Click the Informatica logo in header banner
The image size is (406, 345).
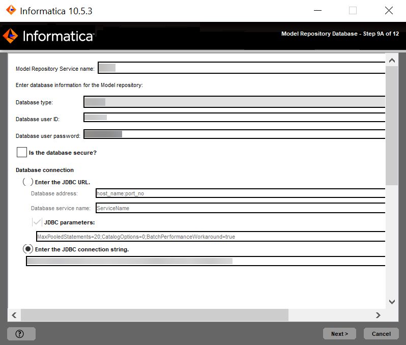(48, 36)
